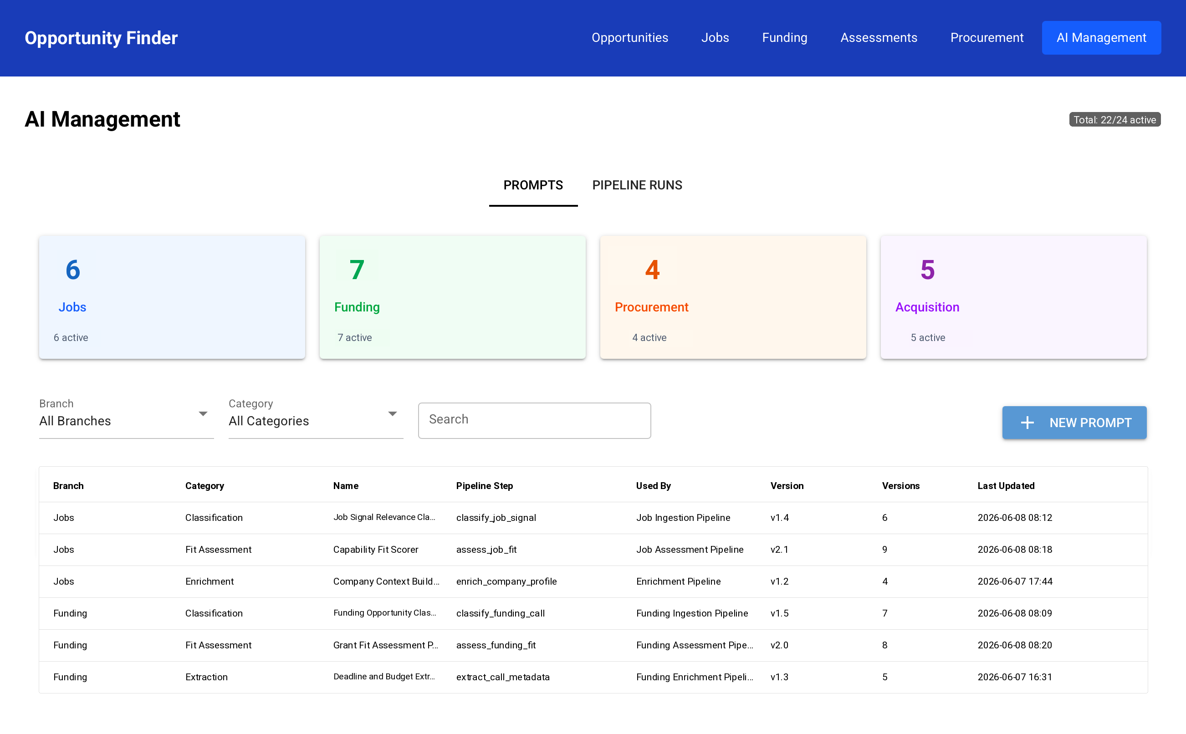
Task: Click the Opportunity Finder logo title
Action: click(101, 38)
